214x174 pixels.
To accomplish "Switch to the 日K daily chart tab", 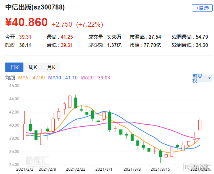I will pyautogui.click(x=14, y=67).
